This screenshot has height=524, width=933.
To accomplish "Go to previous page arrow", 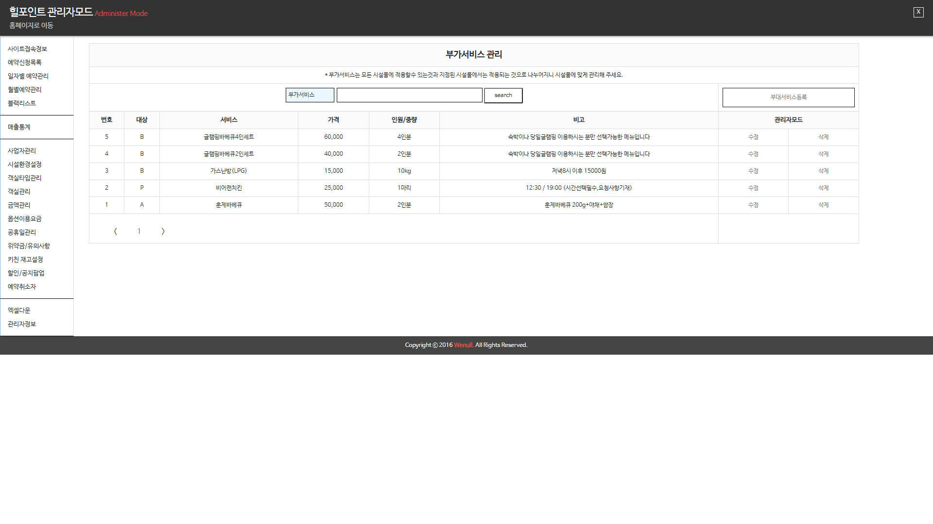I will tap(115, 231).
